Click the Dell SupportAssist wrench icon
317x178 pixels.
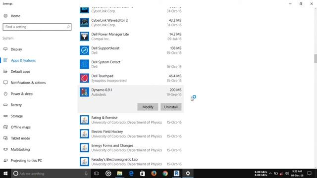[84, 50]
